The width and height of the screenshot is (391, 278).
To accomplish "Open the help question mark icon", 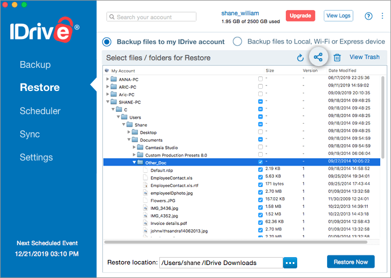I will coord(368,16).
